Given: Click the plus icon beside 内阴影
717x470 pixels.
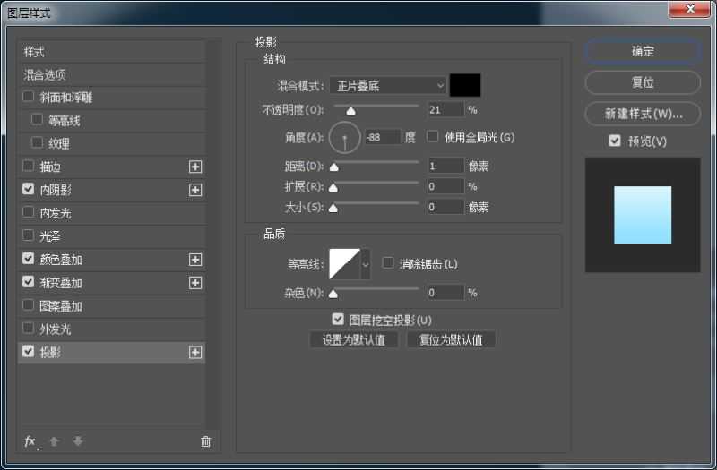Looking at the screenshot, I should click(195, 190).
